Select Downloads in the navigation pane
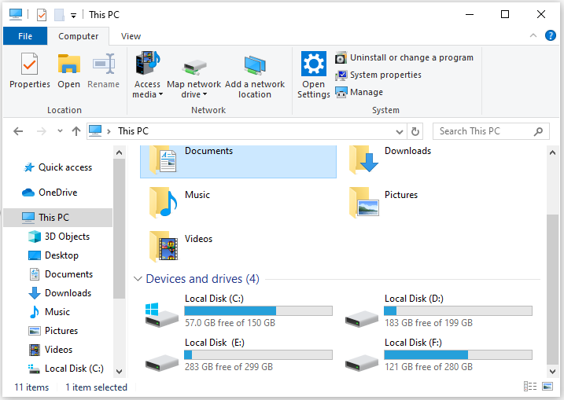The width and height of the screenshot is (564, 400). [x=58, y=293]
